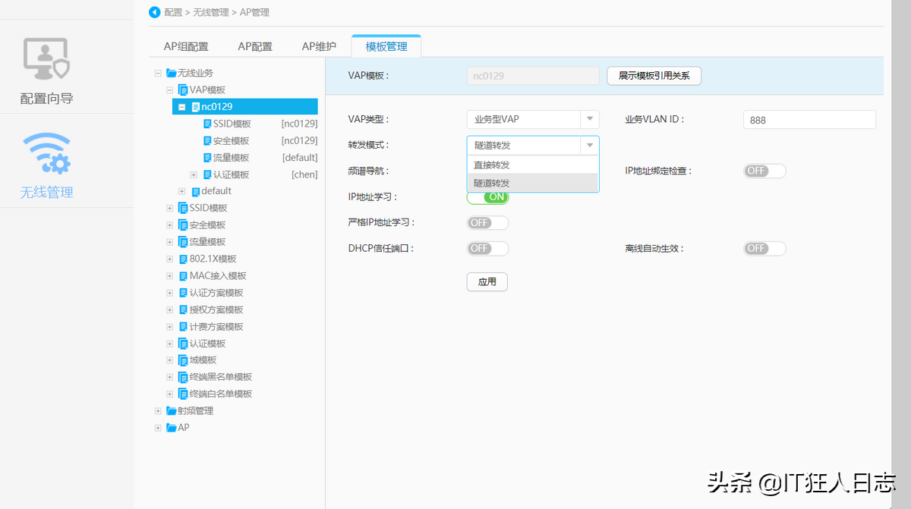Image resolution: width=911 pixels, height=509 pixels.
Task: Choose 隧道转发 from the dropdown list
Action: point(533,183)
